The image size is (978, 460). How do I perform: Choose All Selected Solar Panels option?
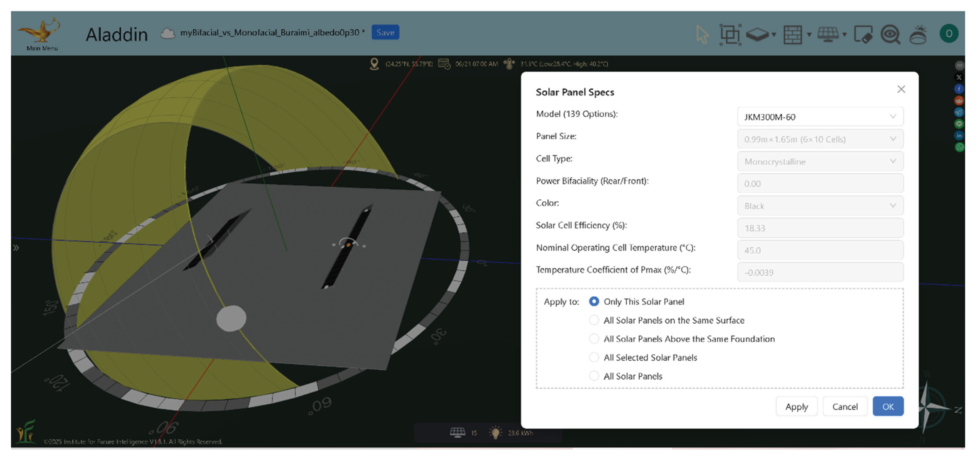[594, 357]
